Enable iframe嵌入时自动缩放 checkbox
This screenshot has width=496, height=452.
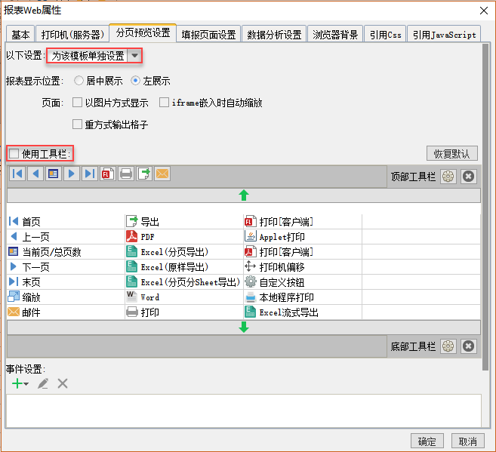click(164, 103)
